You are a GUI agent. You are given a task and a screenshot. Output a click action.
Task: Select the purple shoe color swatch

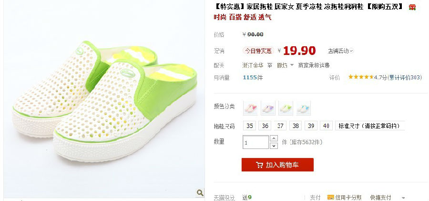[268, 108]
